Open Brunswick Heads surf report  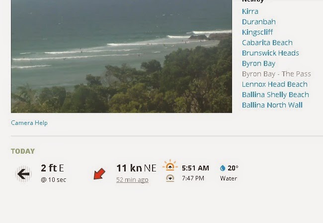point(270,53)
